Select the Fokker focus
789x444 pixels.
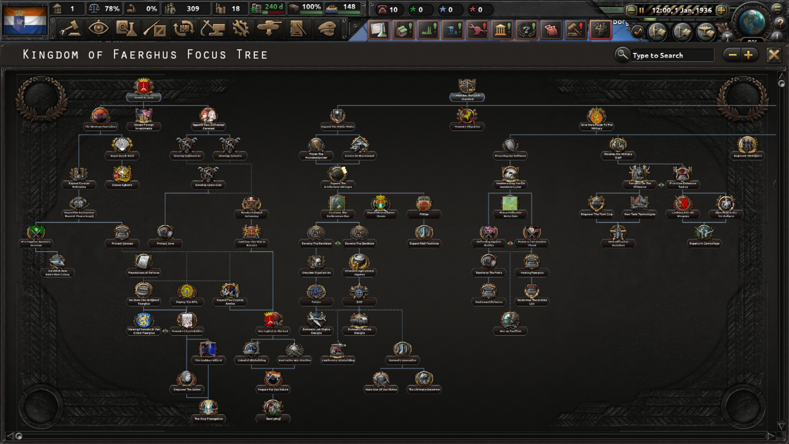[316, 294]
